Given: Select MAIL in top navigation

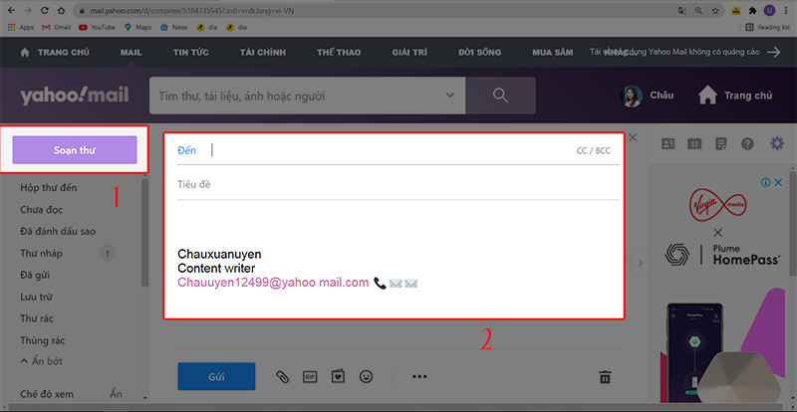Looking at the screenshot, I should 132,53.
